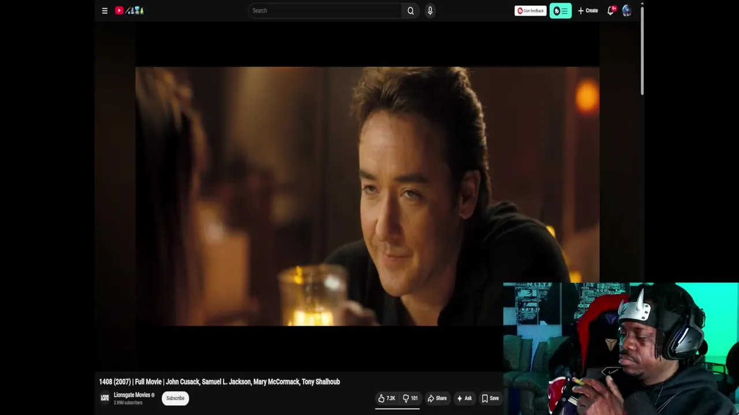The width and height of the screenshot is (739, 415).
Task: Like the video with 7.2K likes
Action: pos(387,398)
